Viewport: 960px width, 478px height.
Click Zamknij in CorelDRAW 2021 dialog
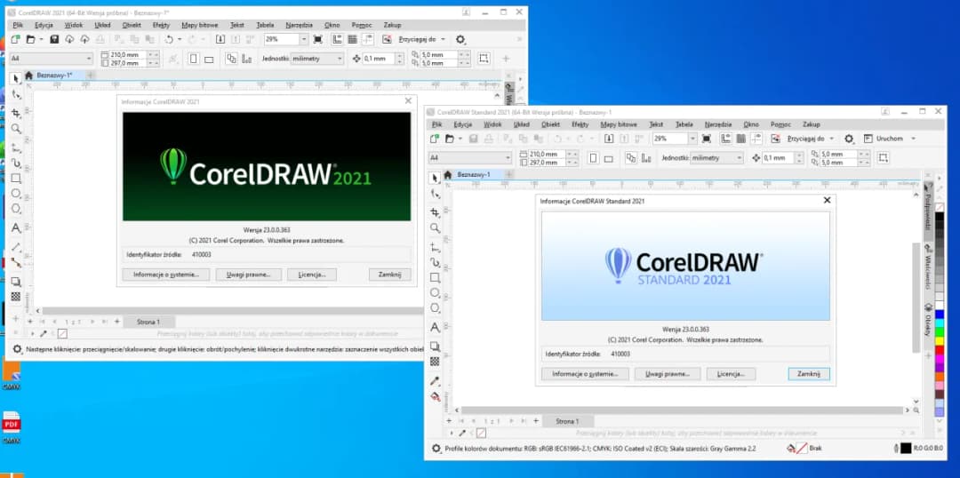pyautogui.click(x=389, y=275)
